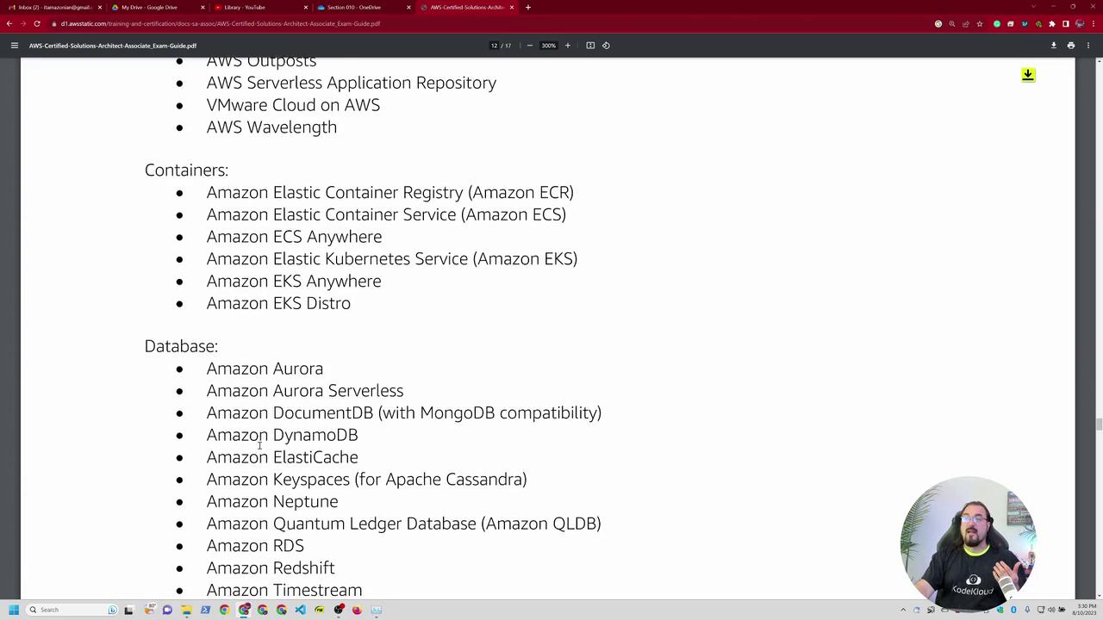The image size is (1103, 620).
Task: Switch to the Inbox Gmail tab
Action: [x=53, y=7]
